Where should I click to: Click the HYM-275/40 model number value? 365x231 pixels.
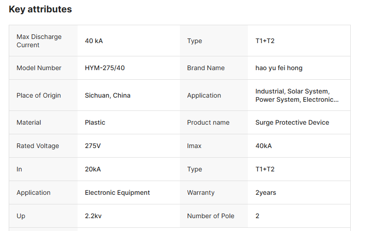point(105,68)
